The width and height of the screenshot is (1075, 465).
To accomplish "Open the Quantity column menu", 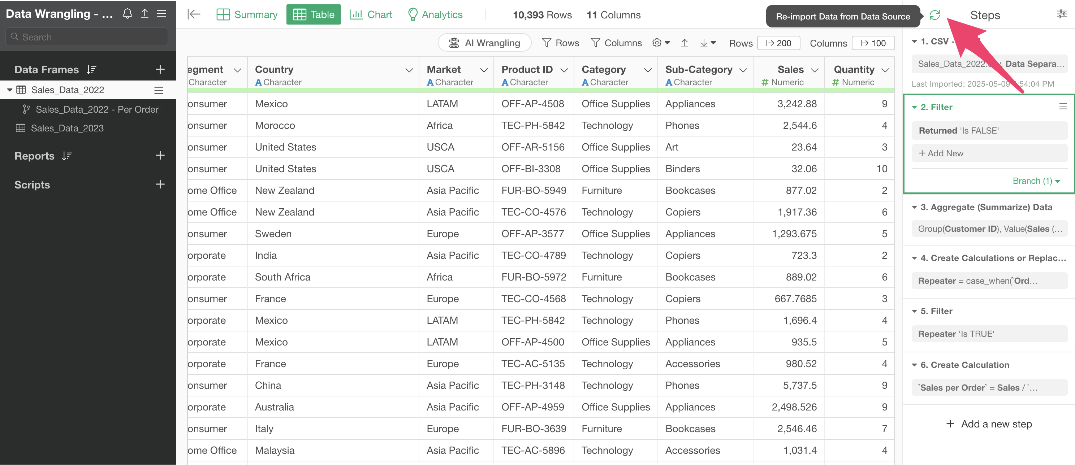I will click(885, 70).
